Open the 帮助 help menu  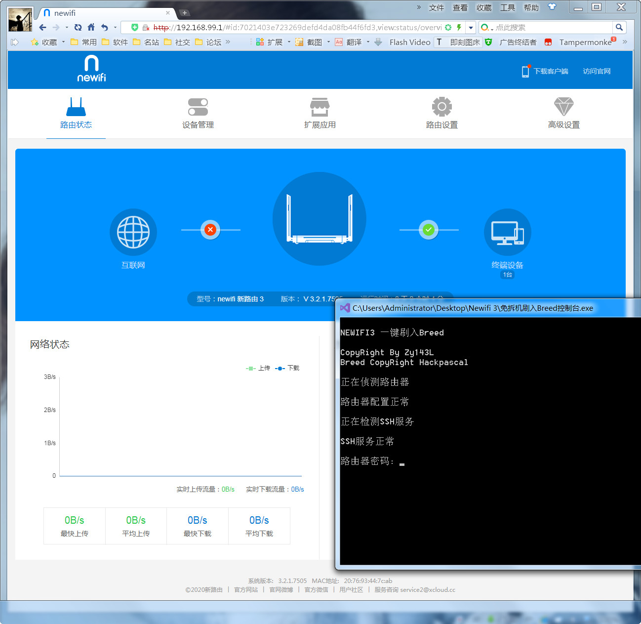531,7
